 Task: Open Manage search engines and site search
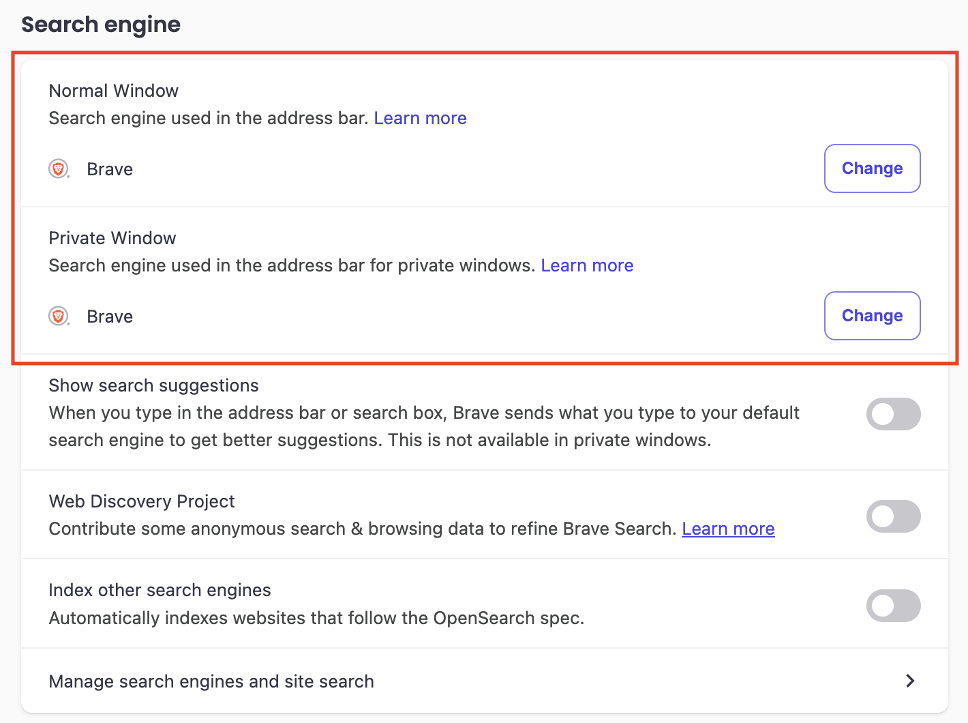pos(485,681)
